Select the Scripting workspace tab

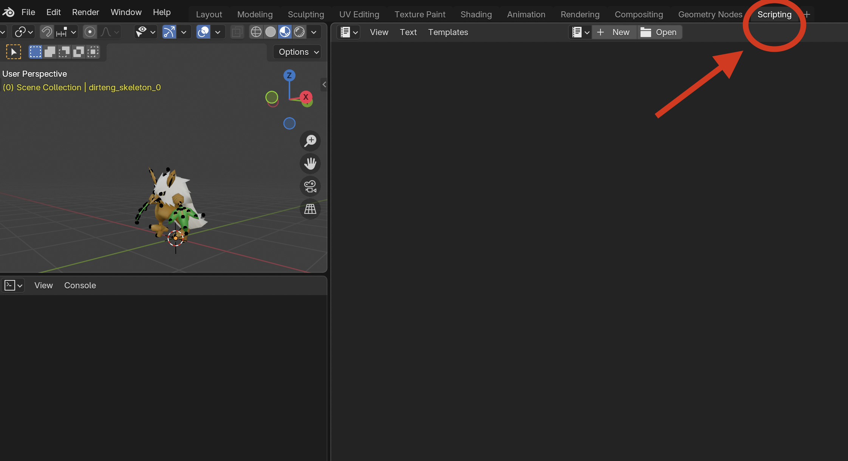(774, 15)
